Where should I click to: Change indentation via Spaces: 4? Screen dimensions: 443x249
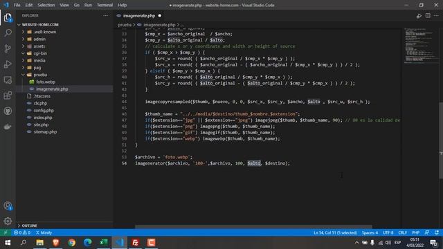pos(370,232)
